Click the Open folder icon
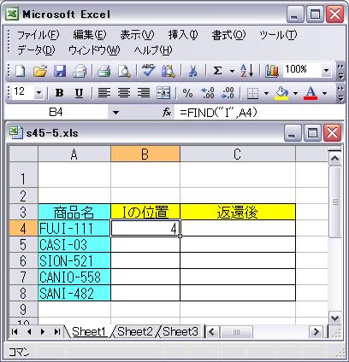 (x=40, y=71)
